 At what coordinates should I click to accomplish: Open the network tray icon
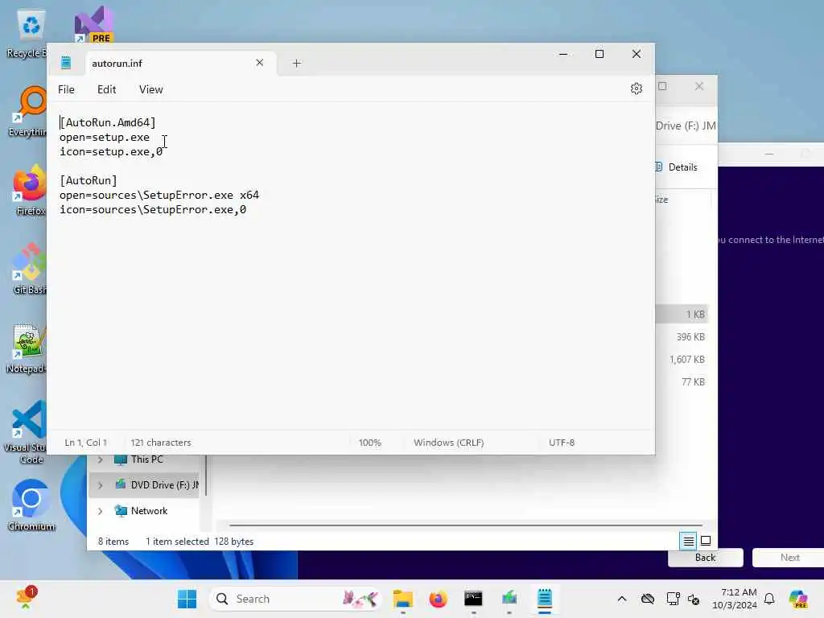[x=673, y=599]
